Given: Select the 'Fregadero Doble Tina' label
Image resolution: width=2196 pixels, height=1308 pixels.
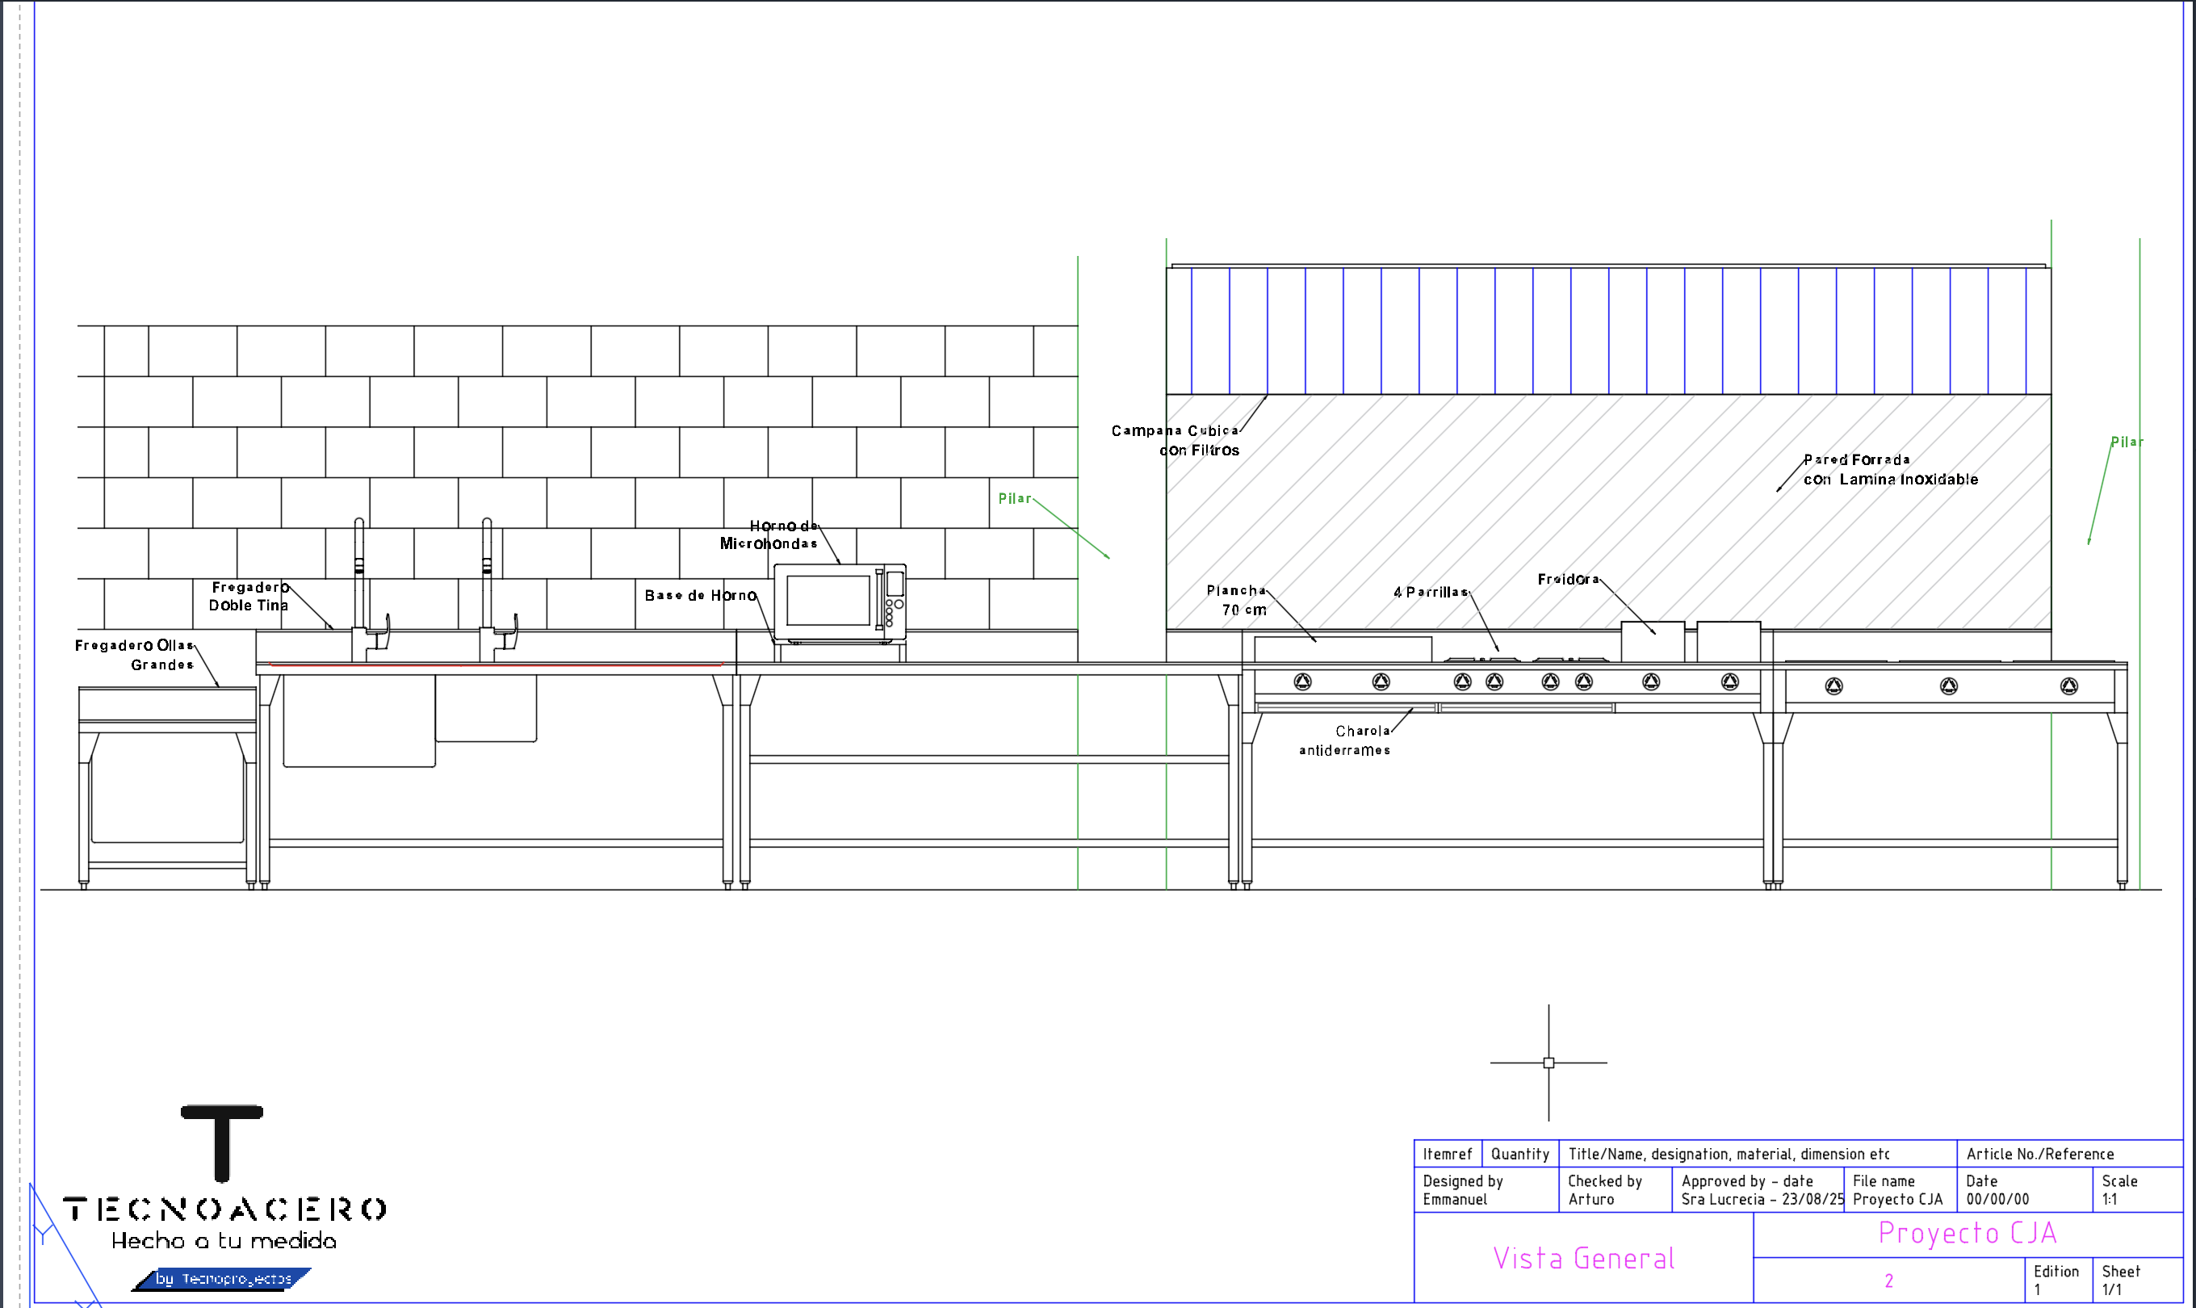Looking at the screenshot, I should pyautogui.click(x=249, y=597).
